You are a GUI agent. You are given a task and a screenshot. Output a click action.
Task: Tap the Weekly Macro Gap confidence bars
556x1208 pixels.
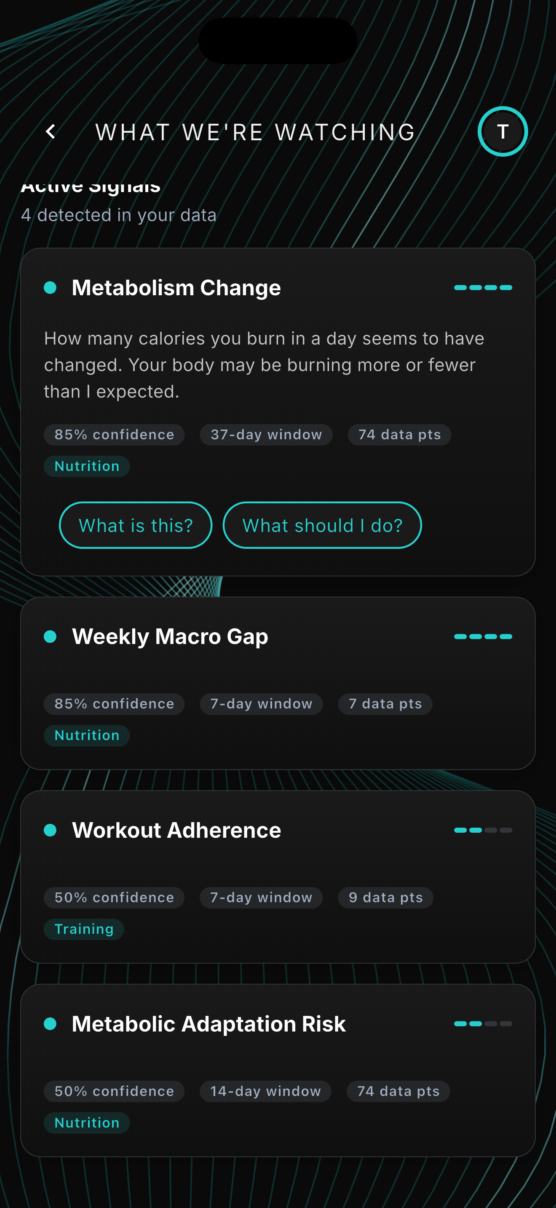click(483, 636)
